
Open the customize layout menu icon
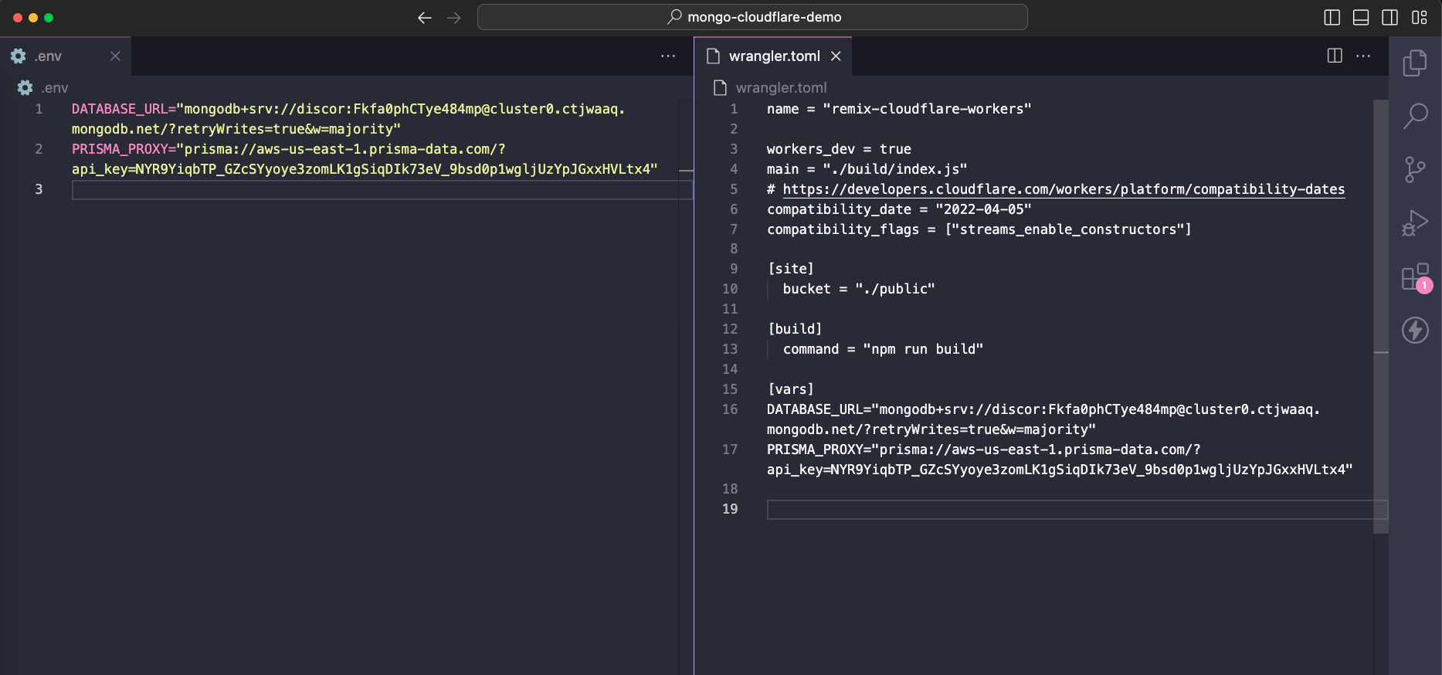pyautogui.click(x=1419, y=17)
